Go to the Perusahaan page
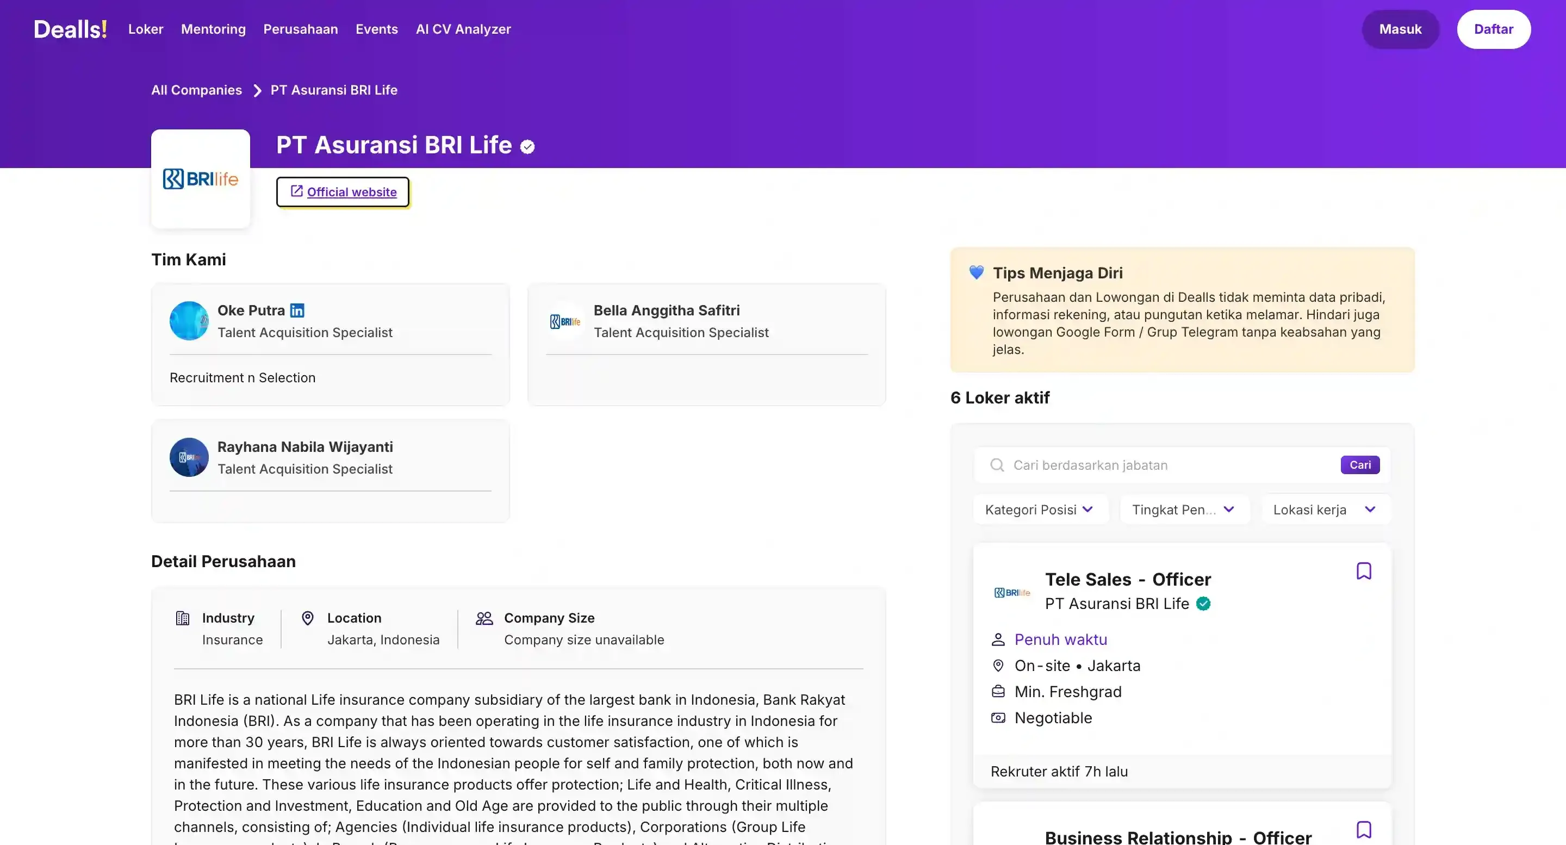This screenshot has width=1566, height=845. pyautogui.click(x=300, y=29)
